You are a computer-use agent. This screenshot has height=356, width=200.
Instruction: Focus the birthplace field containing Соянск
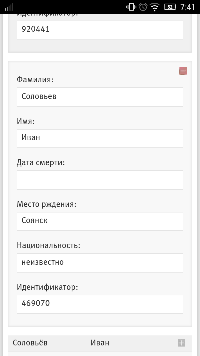pyautogui.click(x=100, y=221)
